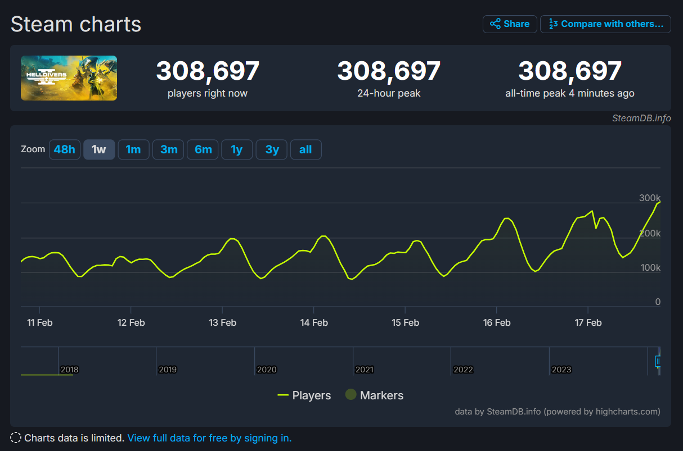
Task: Click 2018 in the timeline navigator
Action: [70, 370]
